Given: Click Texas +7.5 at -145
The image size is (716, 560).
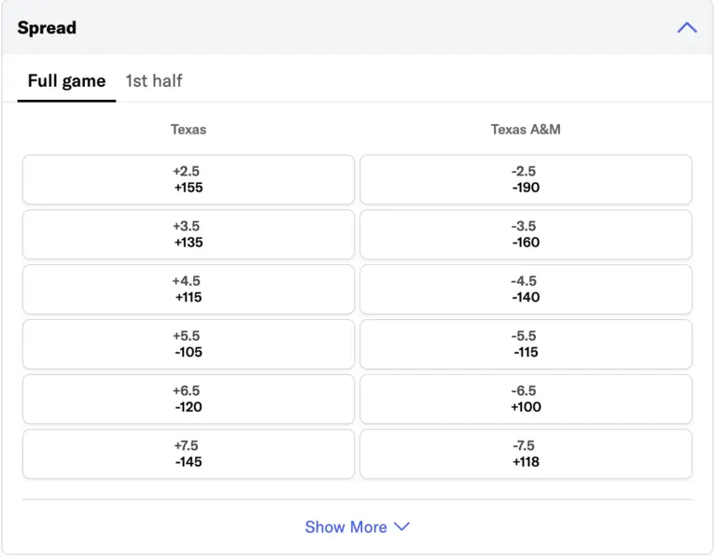Looking at the screenshot, I should [189, 455].
